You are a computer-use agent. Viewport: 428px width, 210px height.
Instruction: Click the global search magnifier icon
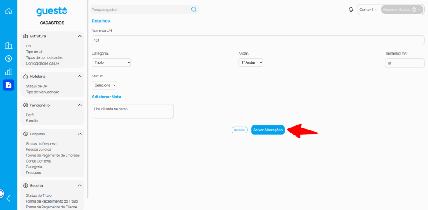point(194,10)
